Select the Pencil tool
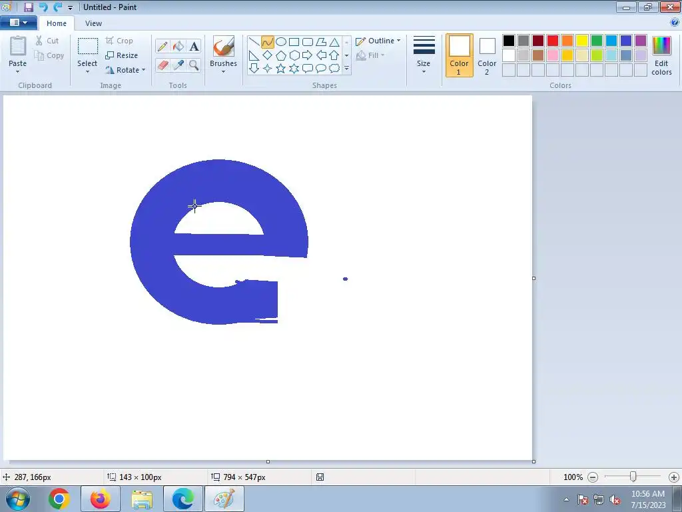This screenshot has height=512, width=682. click(x=163, y=46)
